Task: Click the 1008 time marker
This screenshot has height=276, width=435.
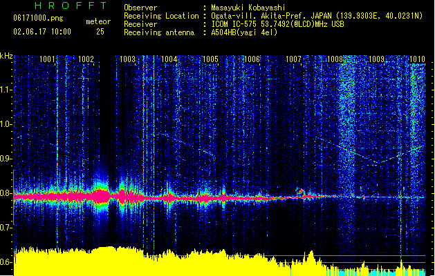Action: click(335, 59)
